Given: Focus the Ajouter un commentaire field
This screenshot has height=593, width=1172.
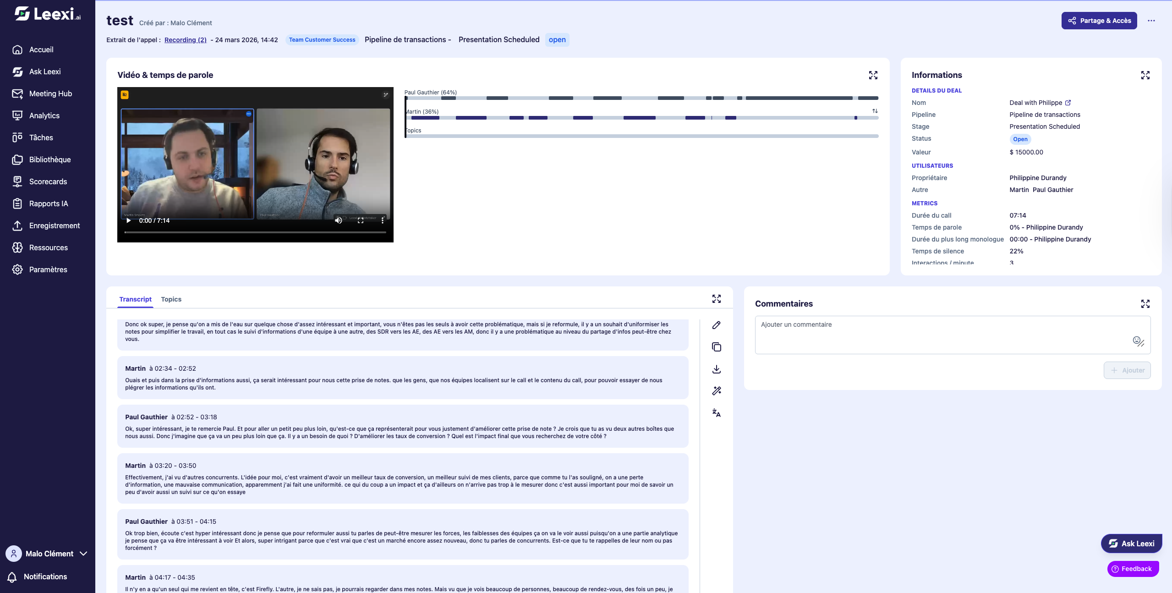Looking at the screenshot, I should (x=952, y=335).
